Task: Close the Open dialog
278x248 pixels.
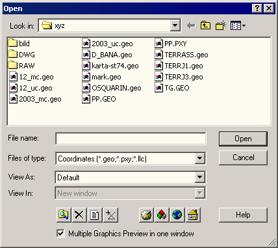Action: coord(269,8)
